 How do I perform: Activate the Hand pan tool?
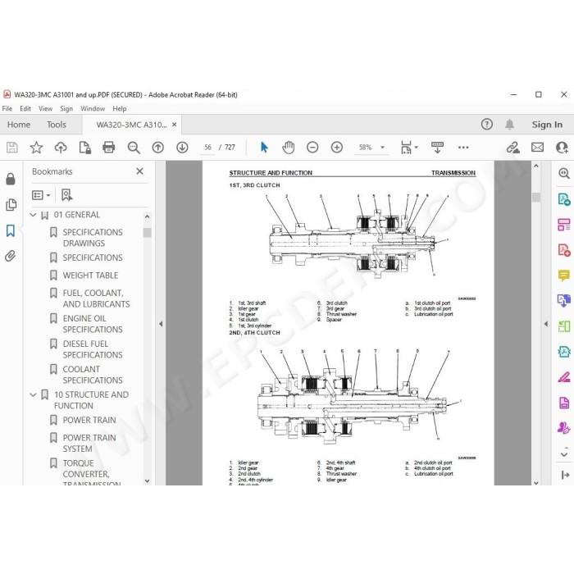point(289,147)
